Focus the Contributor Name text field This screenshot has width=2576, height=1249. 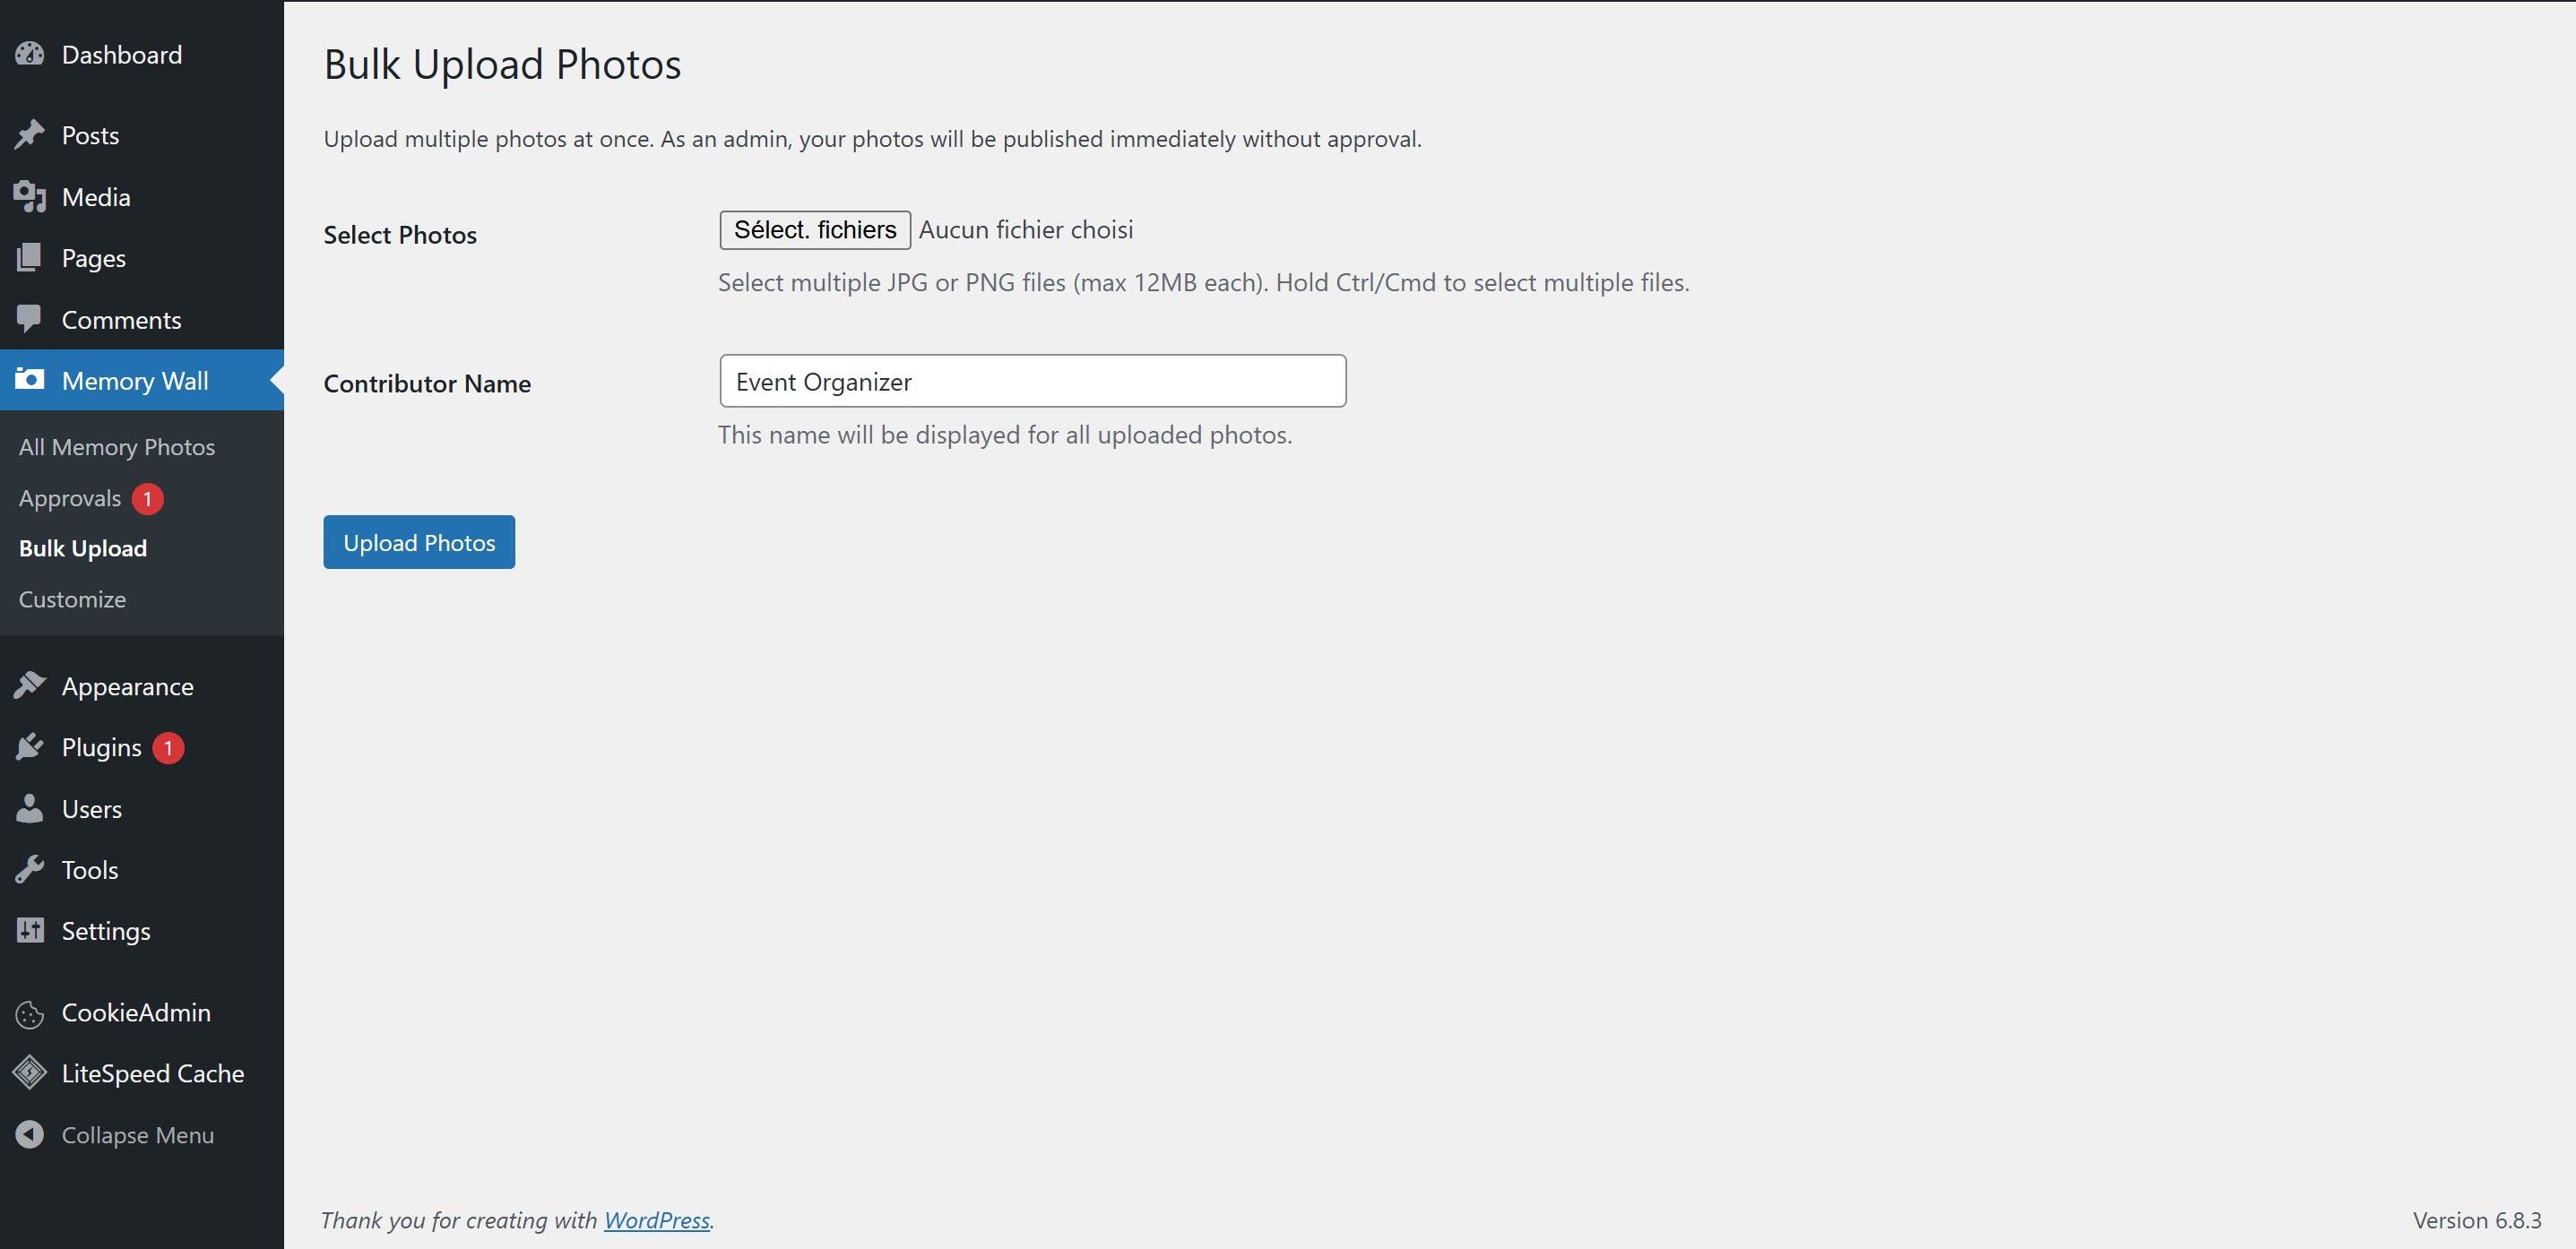coord(1032,381)
